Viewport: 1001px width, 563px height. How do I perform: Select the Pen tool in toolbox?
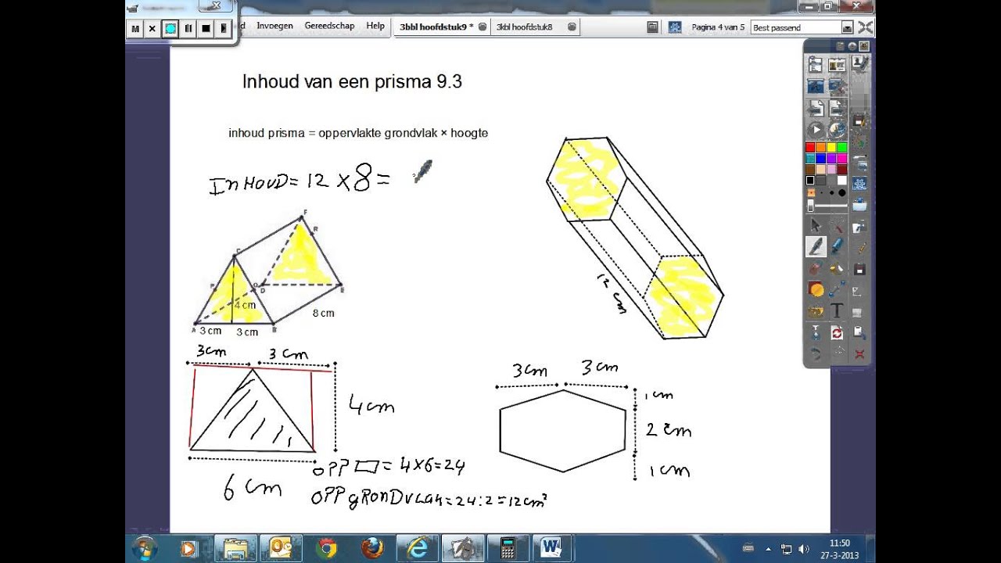point(816,246)
